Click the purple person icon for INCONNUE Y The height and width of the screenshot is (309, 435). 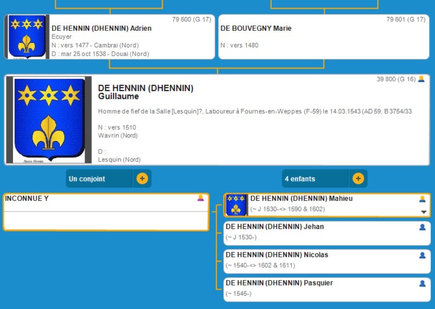click(200, 198)
